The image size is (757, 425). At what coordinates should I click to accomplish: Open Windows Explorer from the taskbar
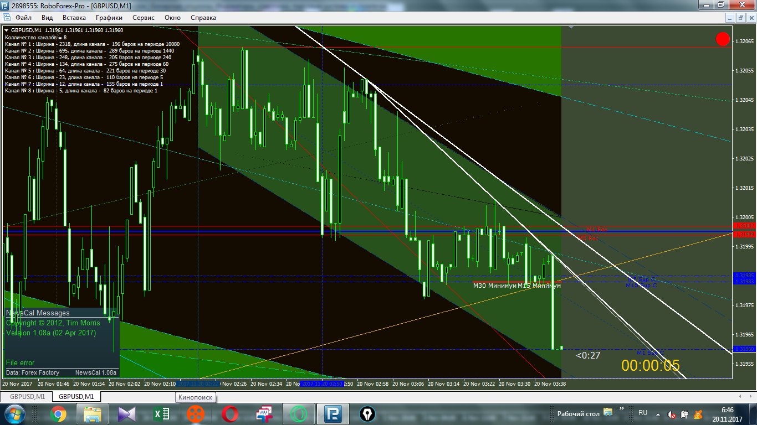click(92, 413)
